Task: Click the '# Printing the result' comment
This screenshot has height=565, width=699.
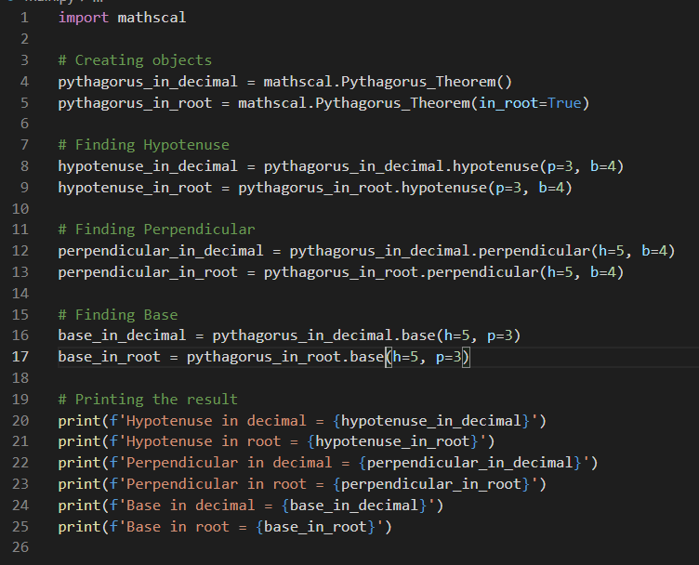Action: tap(148, 400)
